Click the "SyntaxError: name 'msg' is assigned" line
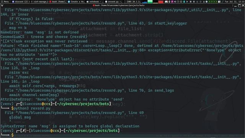This screenshot has width=245, height=138. click(70, 126)
